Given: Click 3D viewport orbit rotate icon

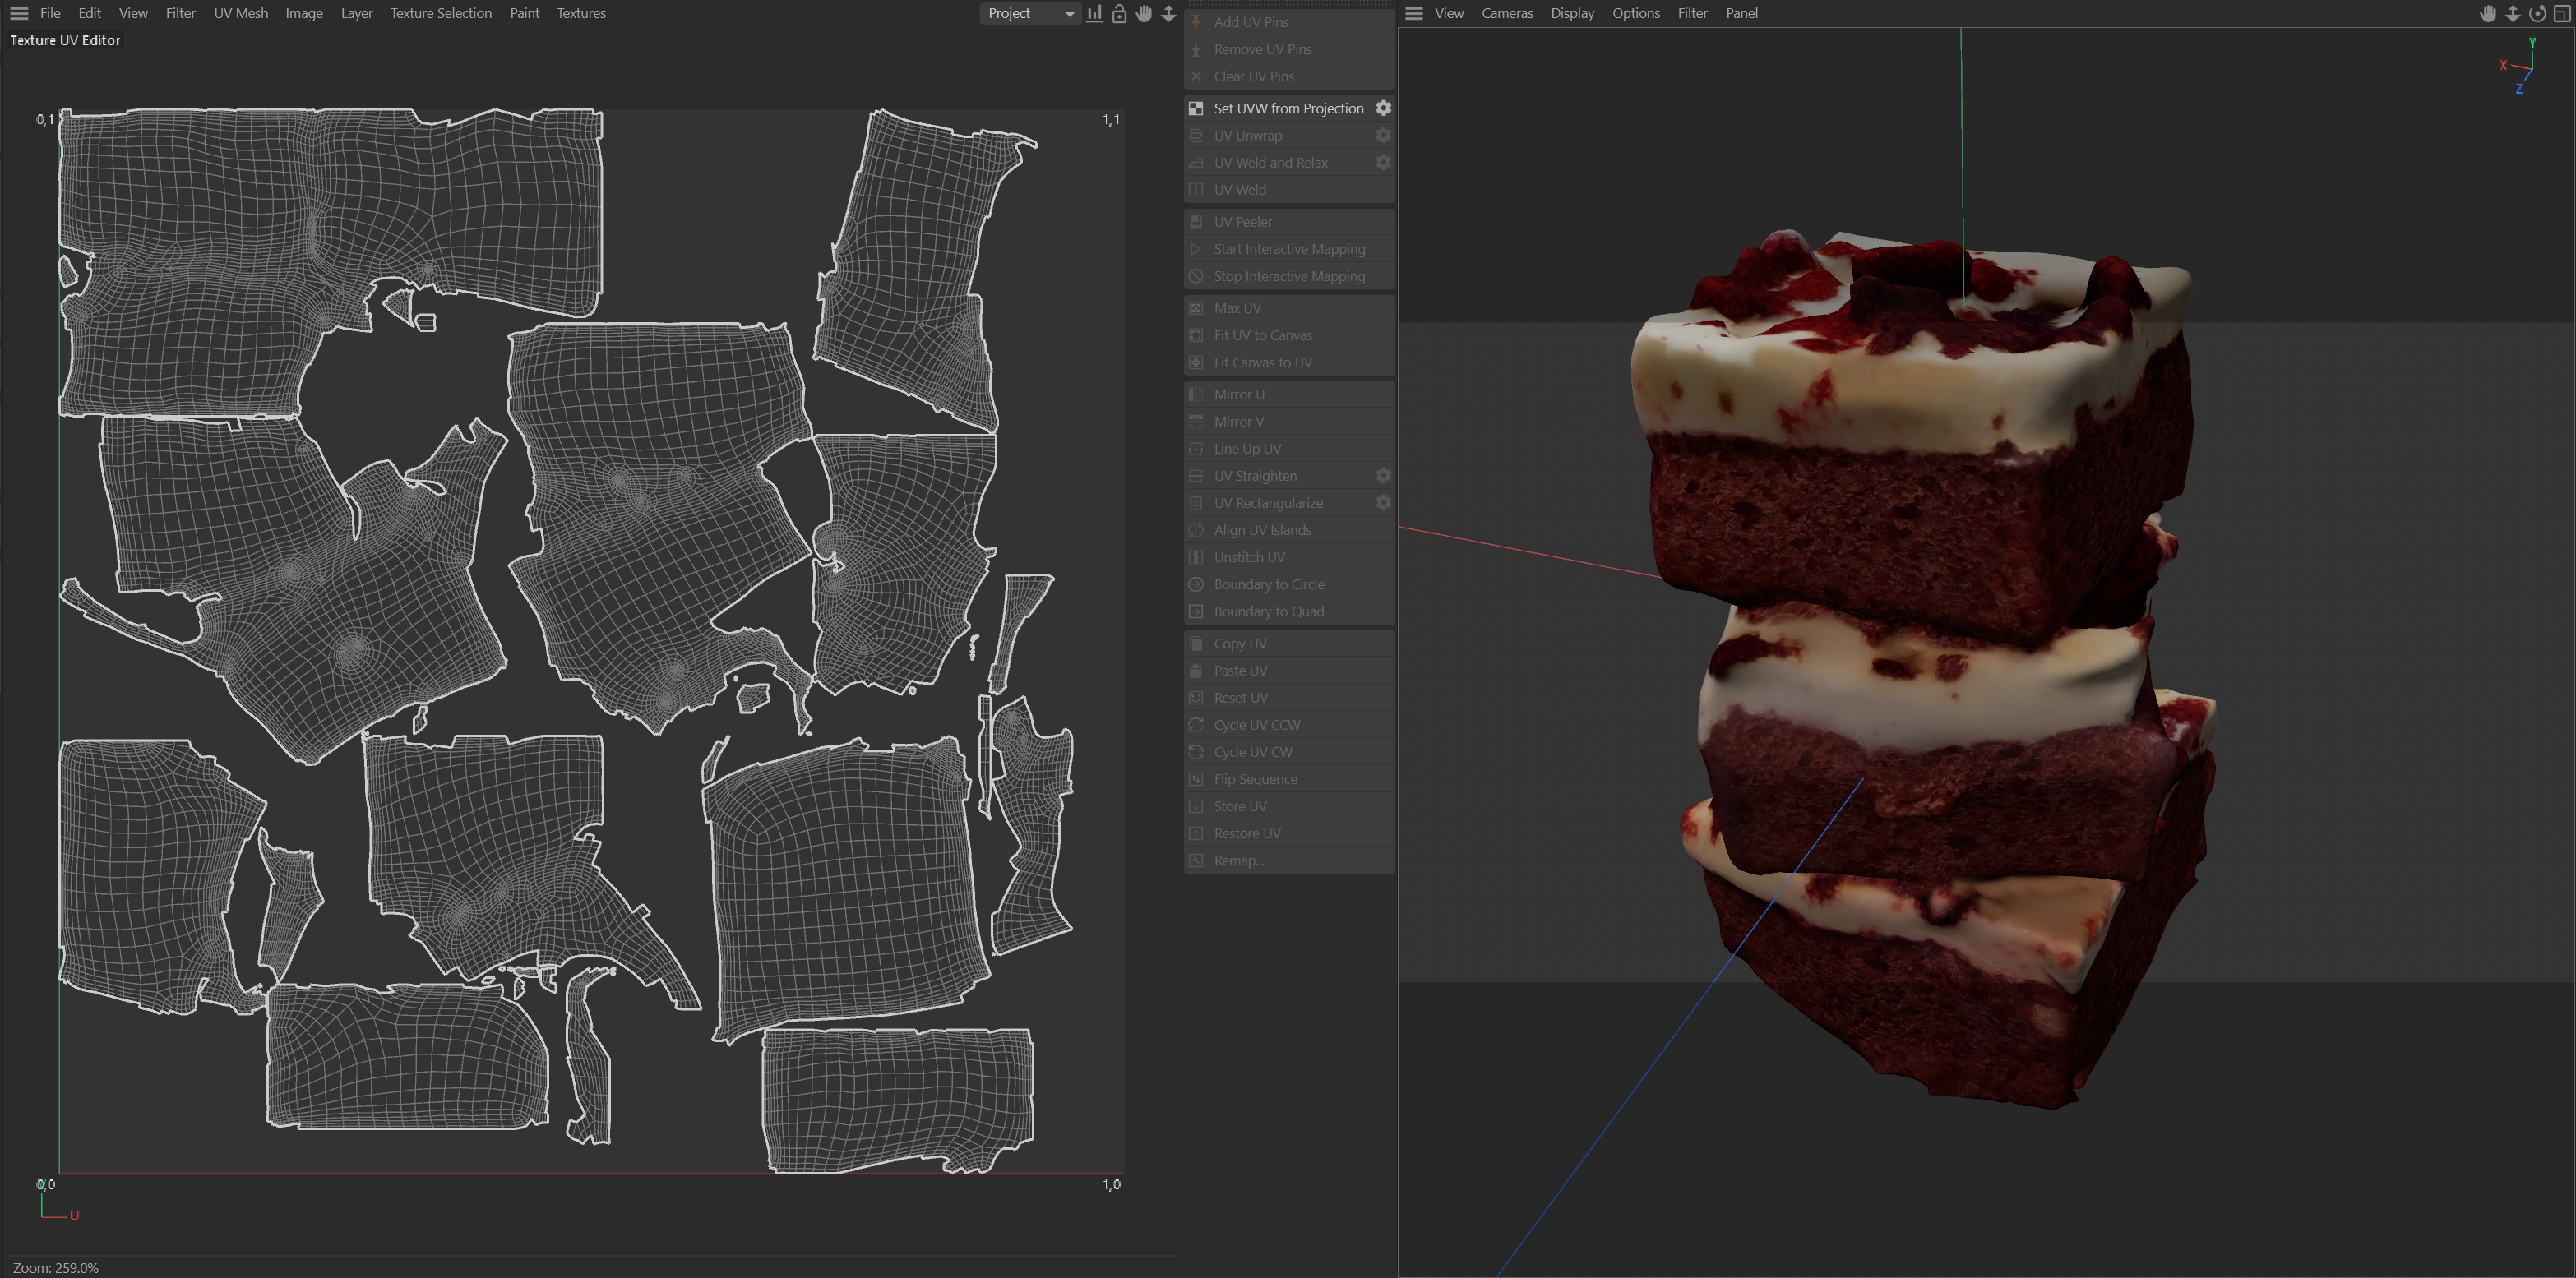Looking at the screenshot, I should (2537, 13).
